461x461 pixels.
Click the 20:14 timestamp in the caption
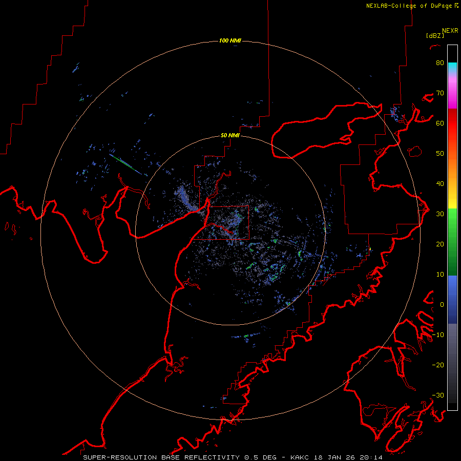[371, 457]
